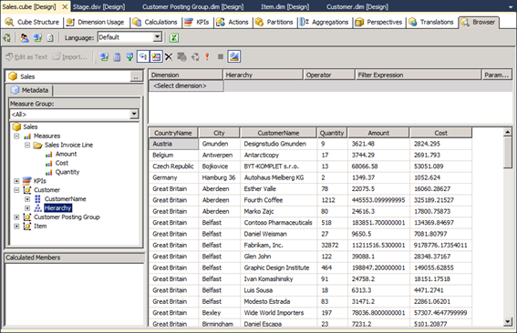Viewport: 517px width, 333px height.
Task: Switch to Customer.dim [Design] document tab
Action: (357, 7)
